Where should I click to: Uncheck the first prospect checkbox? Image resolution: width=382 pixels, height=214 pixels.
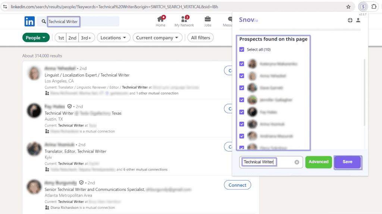coord(242,64)
